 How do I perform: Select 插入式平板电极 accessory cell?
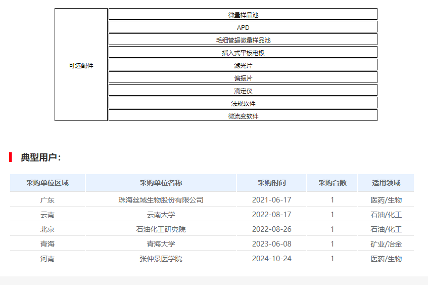coord(243,52)
